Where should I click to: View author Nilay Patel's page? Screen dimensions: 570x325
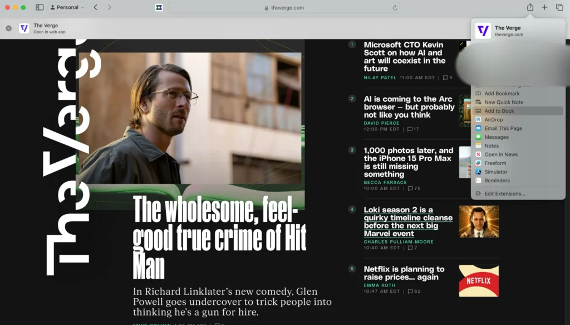pyautogui.click(x=380, y=77)
